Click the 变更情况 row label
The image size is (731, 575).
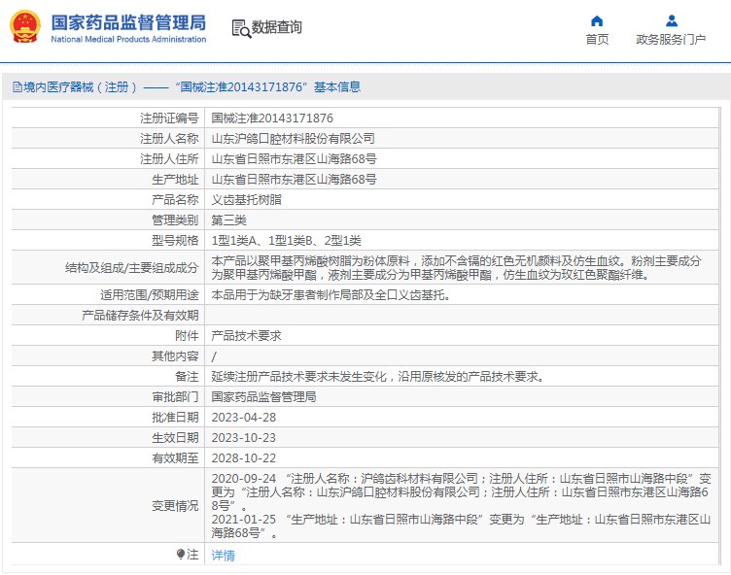(174, 506)
